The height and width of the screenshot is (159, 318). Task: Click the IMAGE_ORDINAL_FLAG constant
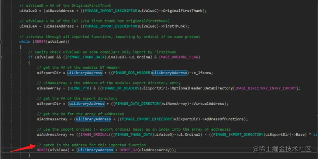[178, 57]
